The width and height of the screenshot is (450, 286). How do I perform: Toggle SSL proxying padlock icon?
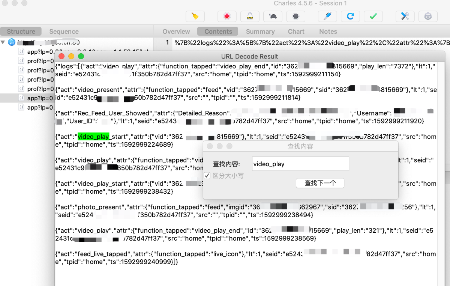click(x=250, y=17)
